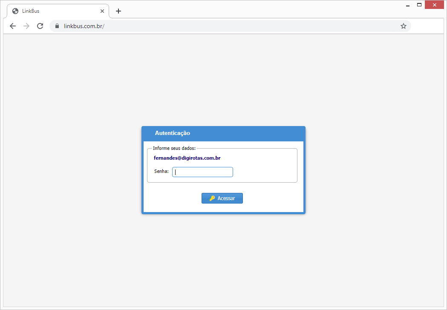Click the browser back arrow
447x310 pixels.
tap(12, 26)
